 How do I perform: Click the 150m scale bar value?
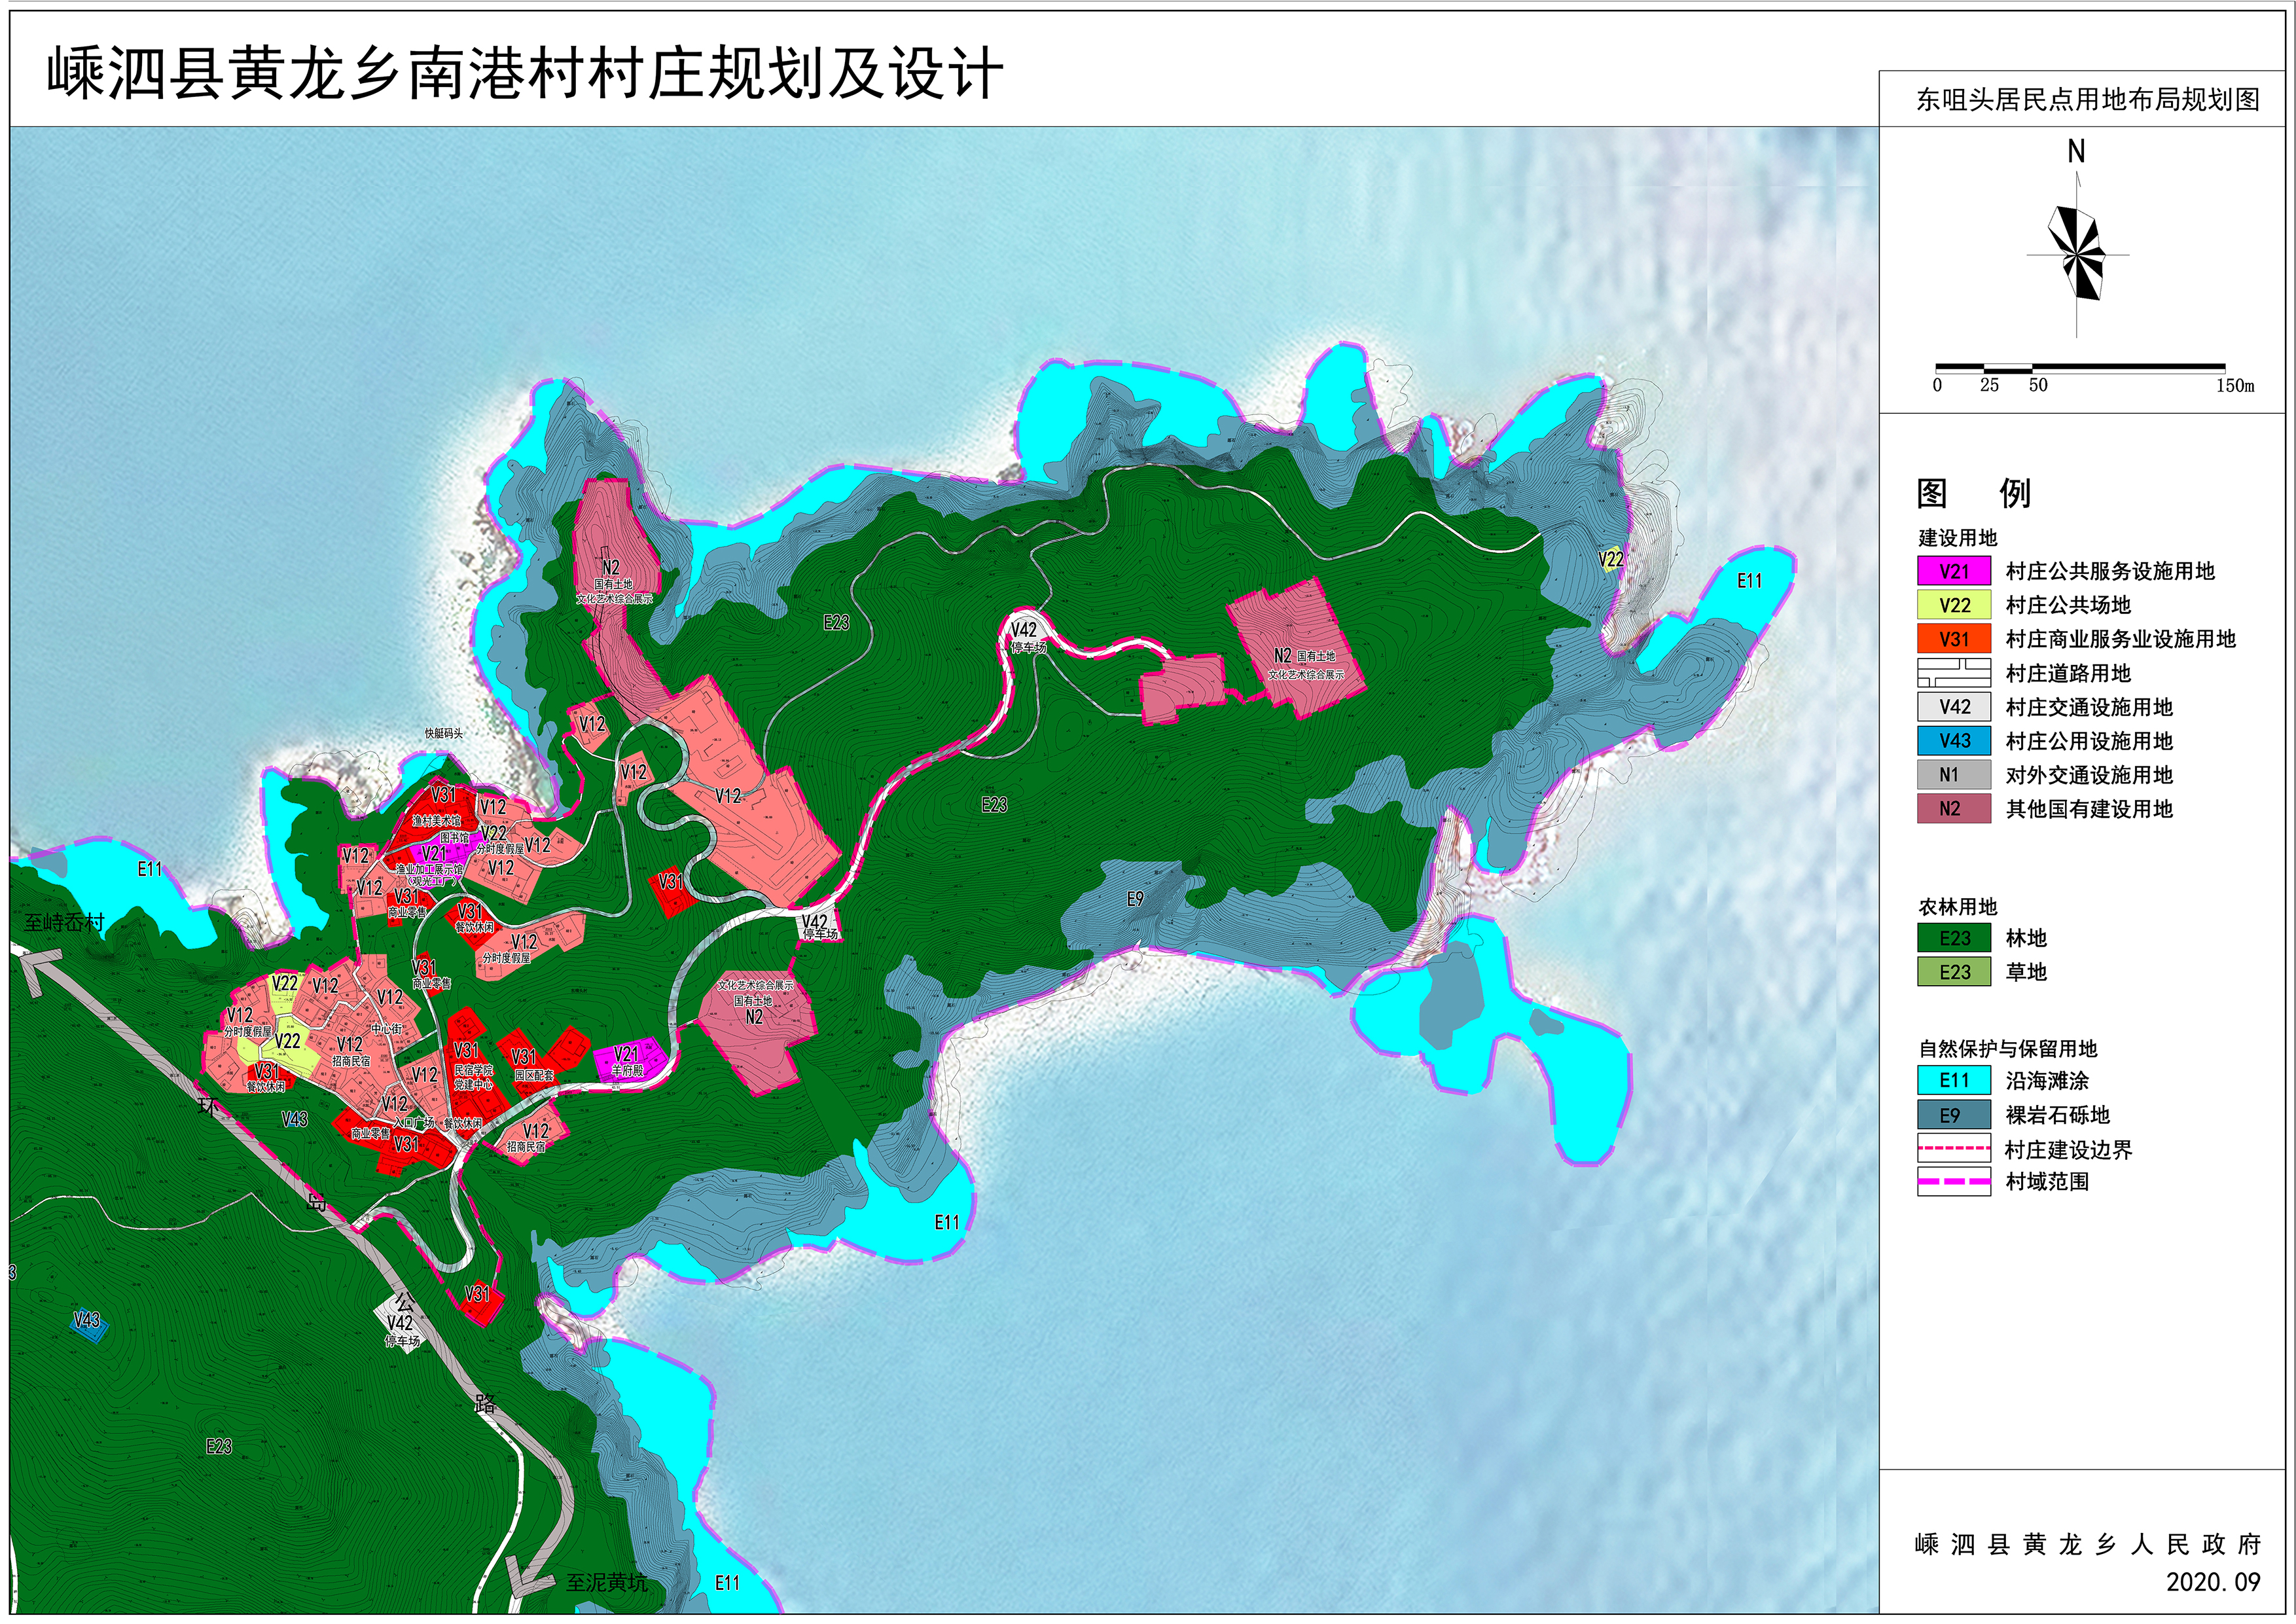tap(2235, 386)
